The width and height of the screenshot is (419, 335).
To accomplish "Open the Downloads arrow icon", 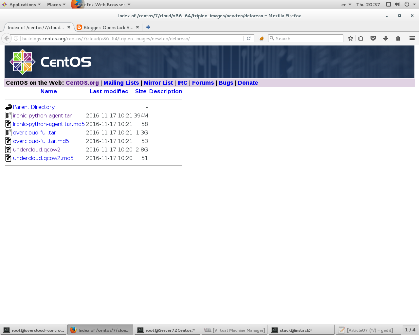I will pyautogui.click(x=386, y=38).
